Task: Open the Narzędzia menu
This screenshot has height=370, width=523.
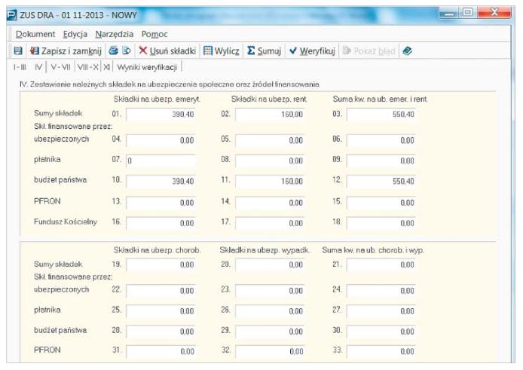Action: (x=114, y=34)
